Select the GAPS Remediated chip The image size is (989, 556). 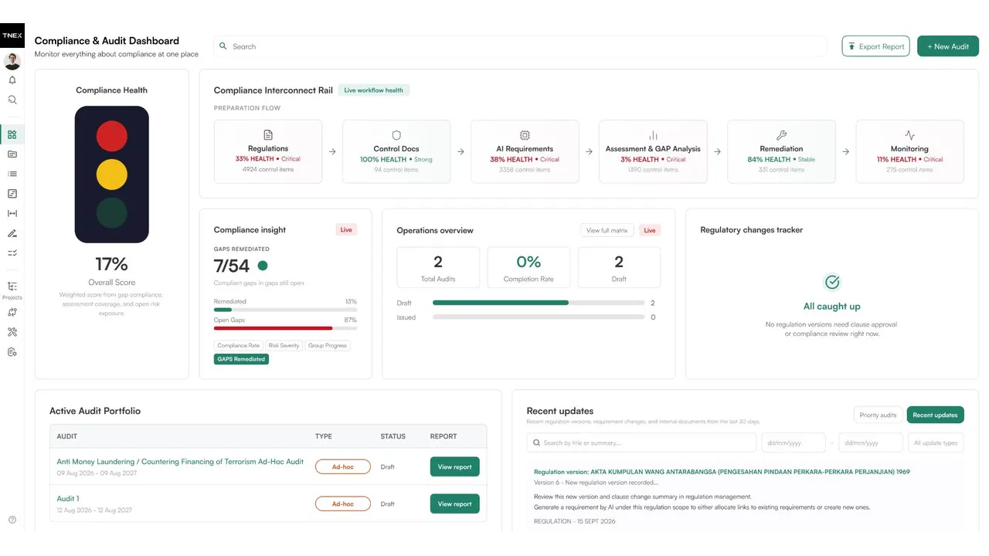pyautogui.click(x=241, y=359)
